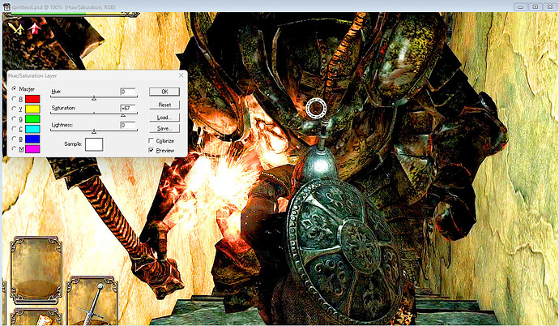Select the C (cyan) radio button

(14, 129)
